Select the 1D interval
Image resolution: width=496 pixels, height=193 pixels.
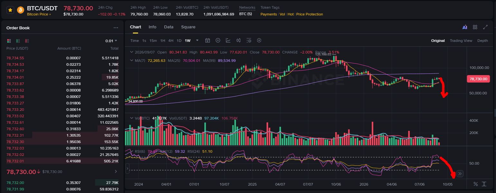(x=179, y=41)
